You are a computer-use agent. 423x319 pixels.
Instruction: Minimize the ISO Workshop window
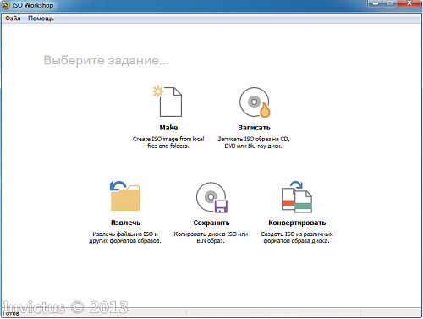point(376,4)
